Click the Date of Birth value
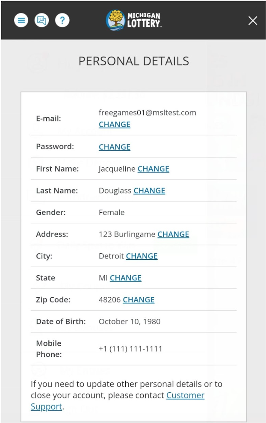Screen dimensions: 266x423 [130, 321]
